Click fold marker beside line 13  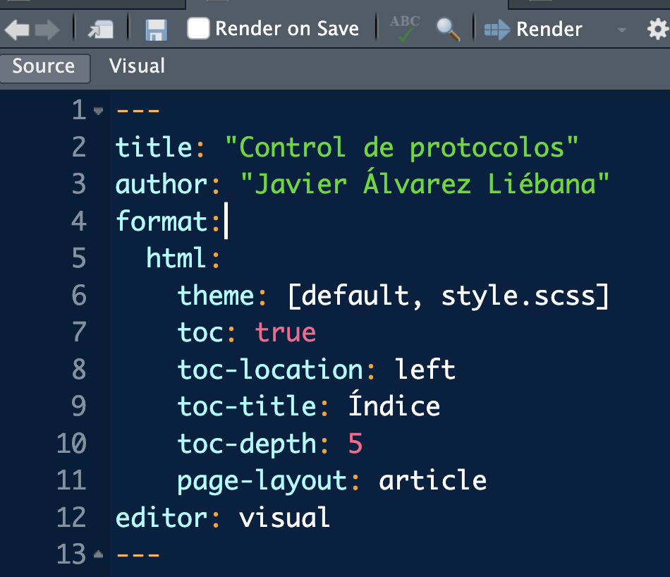[98, 555]
